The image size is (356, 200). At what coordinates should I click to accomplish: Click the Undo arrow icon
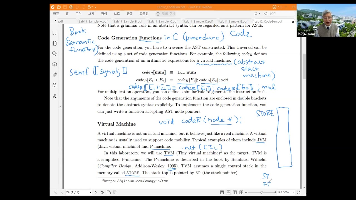point(77,7)
